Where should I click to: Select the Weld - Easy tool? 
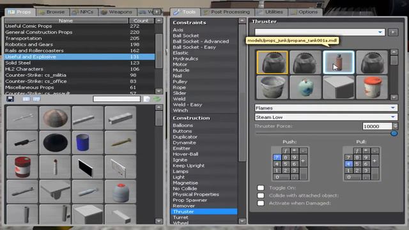187,105
